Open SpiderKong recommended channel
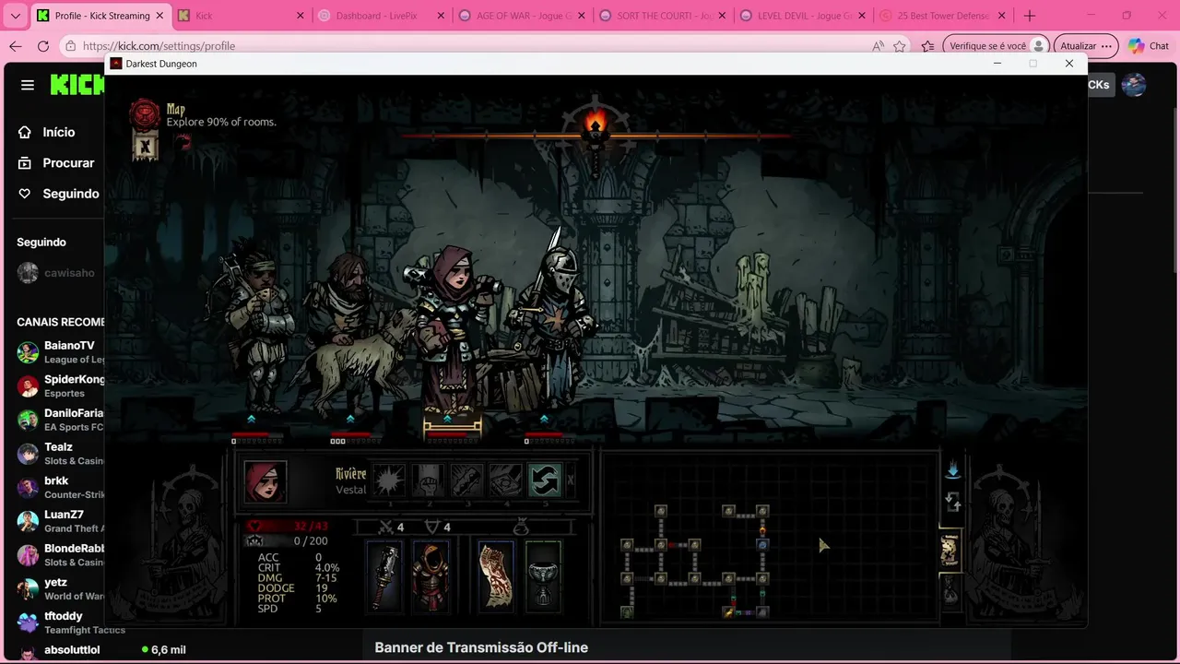Screen dimensions: 1180x664 [x=60, y=385]
